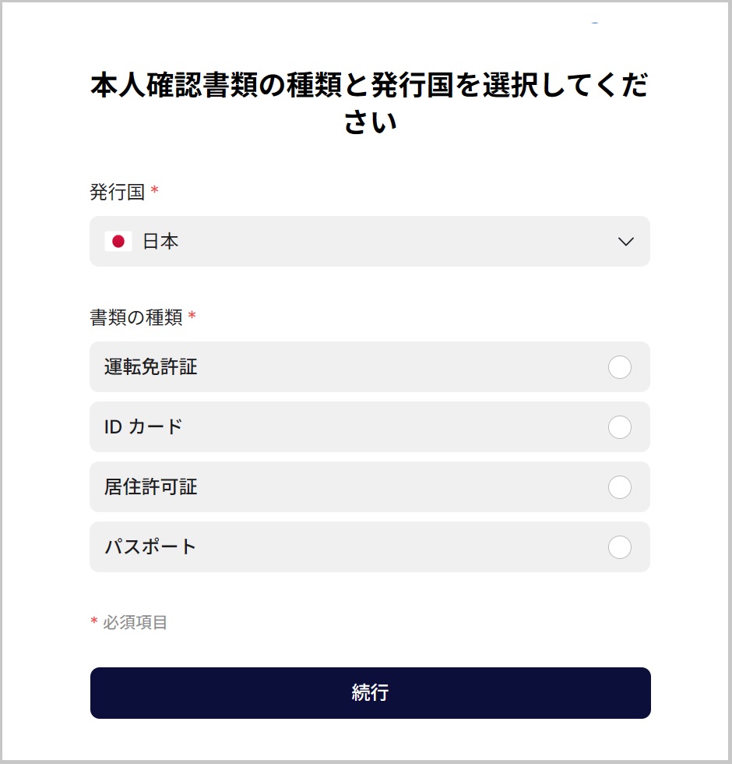The image size is (732, 764).
Task: Click the 発行国 field label
Action: pyautogui.click(x=118, y=193)
